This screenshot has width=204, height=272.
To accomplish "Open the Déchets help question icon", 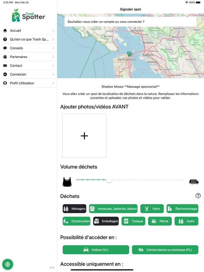I will tap(198, 196).
